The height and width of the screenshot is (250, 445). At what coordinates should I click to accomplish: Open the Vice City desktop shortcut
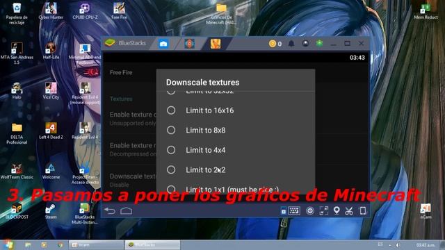(51, 91)
